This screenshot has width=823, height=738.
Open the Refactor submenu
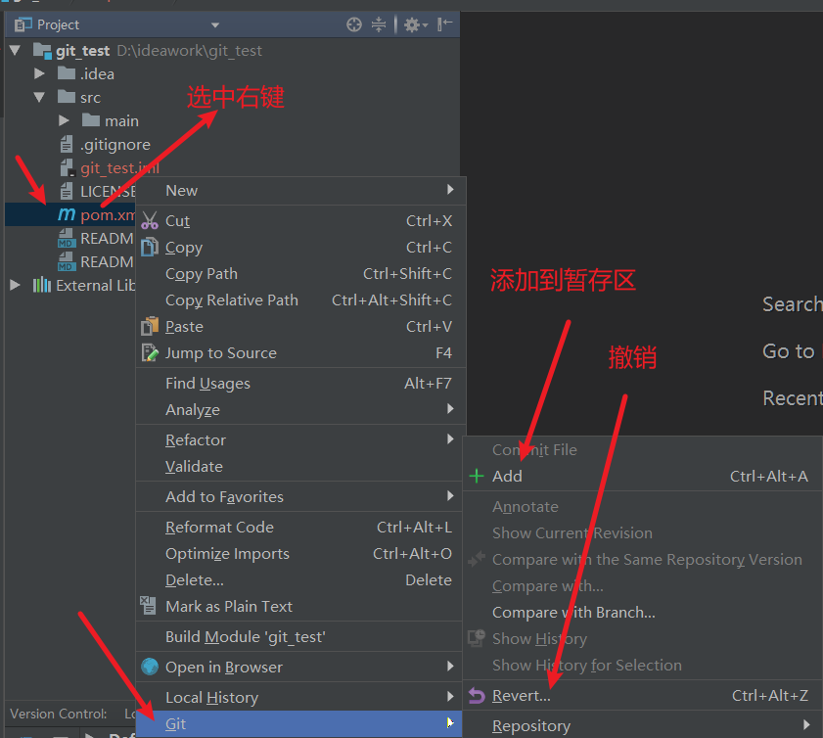[x=300, y=439]
